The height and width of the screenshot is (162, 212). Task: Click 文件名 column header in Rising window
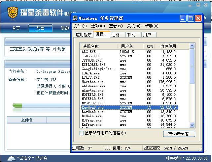coord(27,120)
